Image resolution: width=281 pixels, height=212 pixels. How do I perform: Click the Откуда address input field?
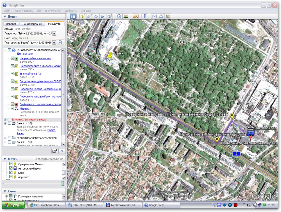(x=28, y=33)
